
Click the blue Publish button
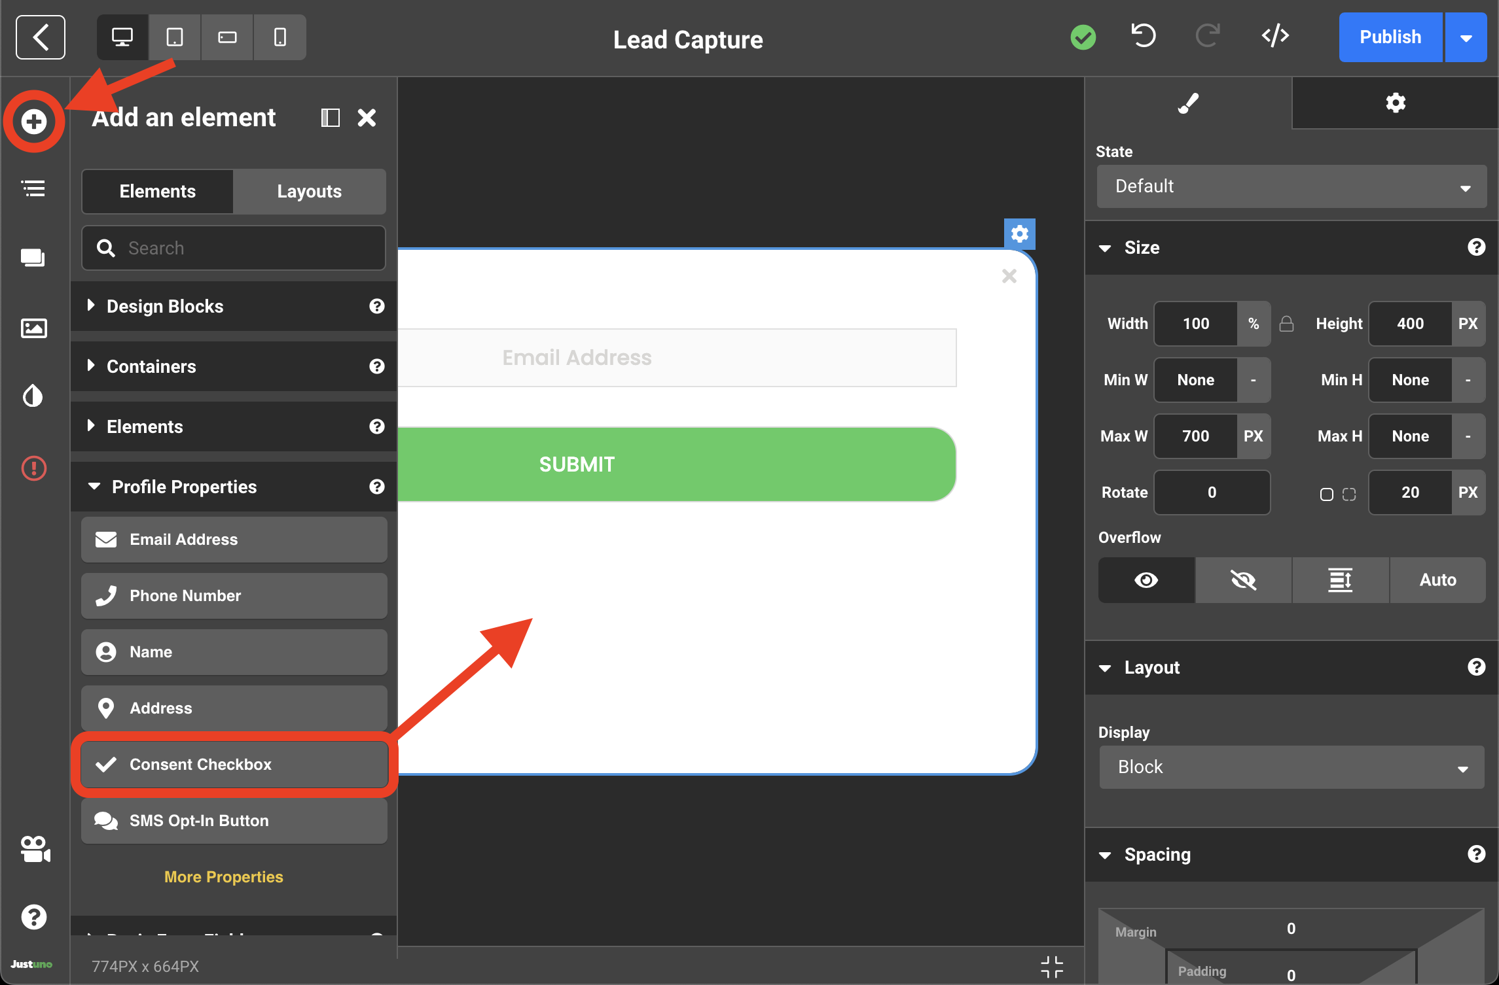tap(1390, 37)
